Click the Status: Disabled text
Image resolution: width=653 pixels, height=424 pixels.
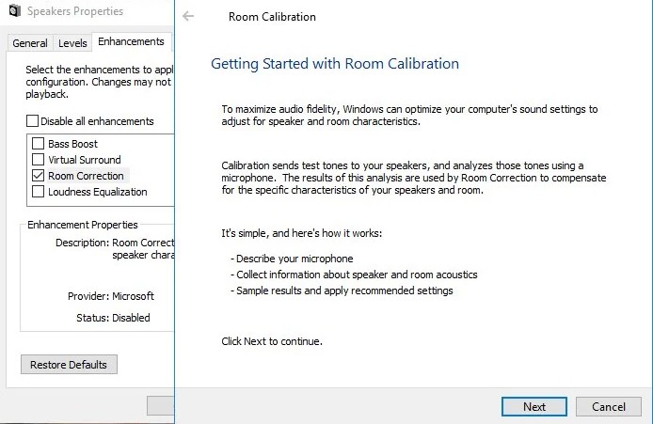[113, 318]
